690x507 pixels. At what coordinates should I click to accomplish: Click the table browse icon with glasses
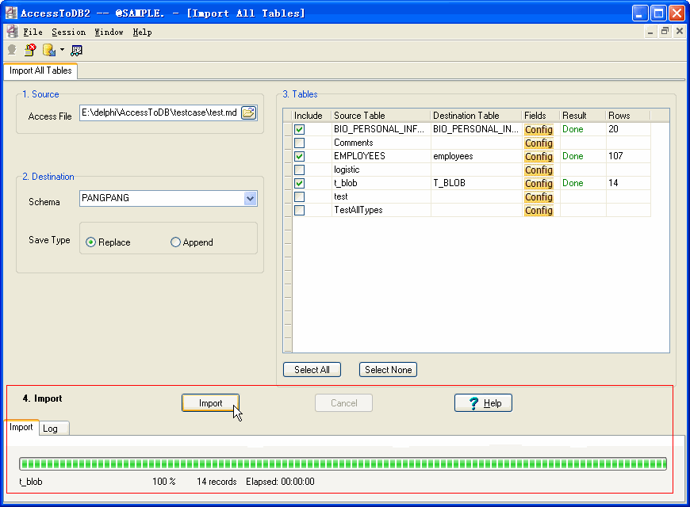[77, 51]
